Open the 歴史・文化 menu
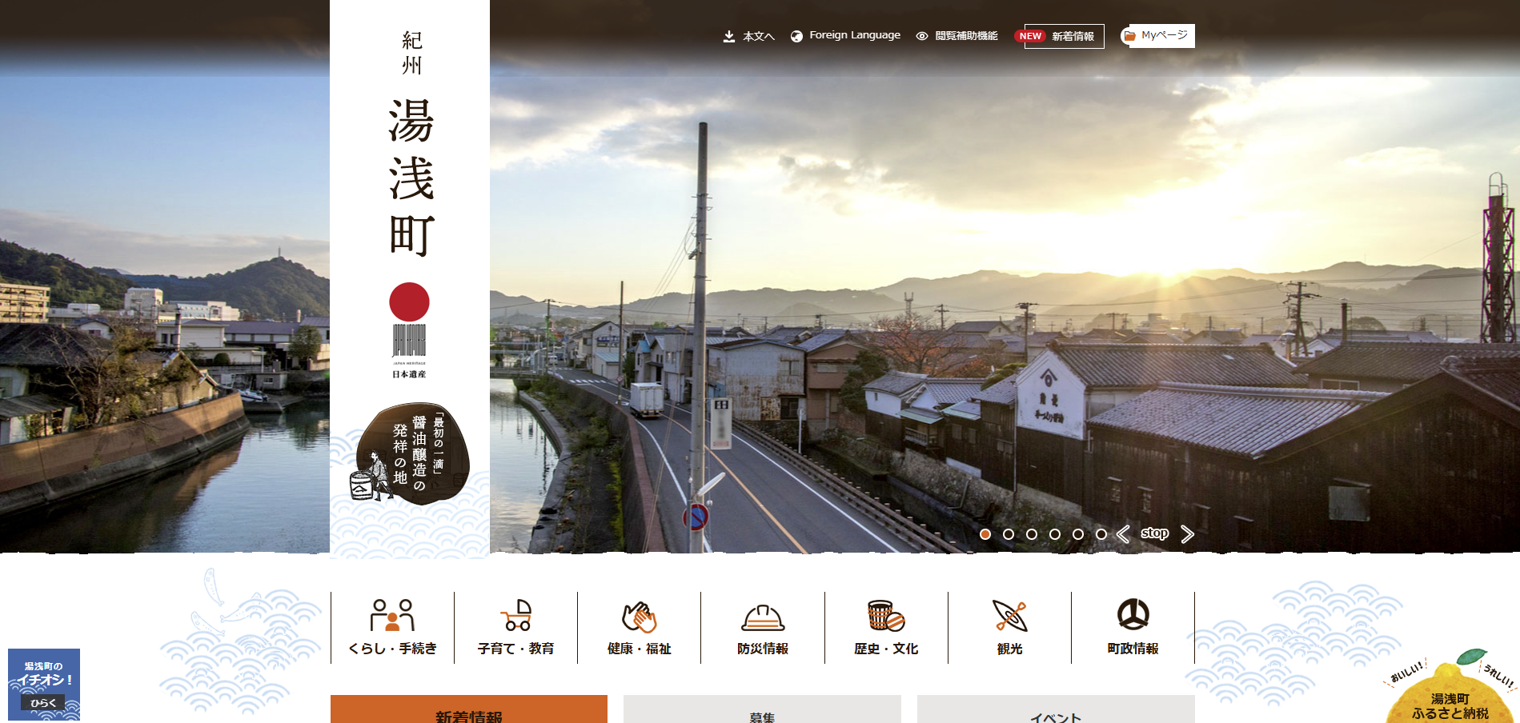 pyautogui.click(x=886, y=628)
